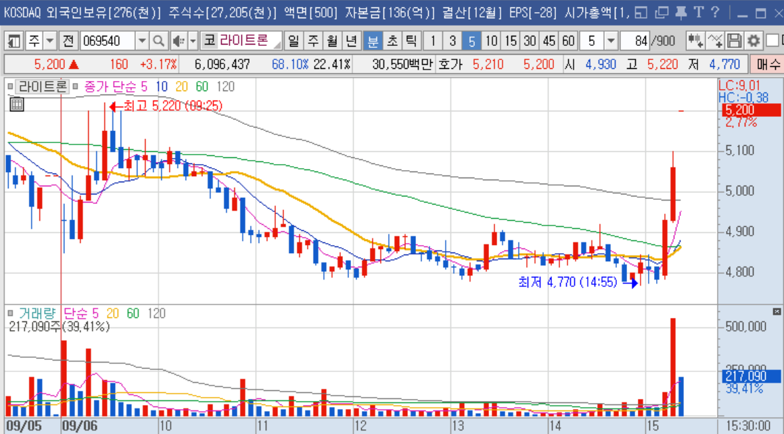Open chart settings gear icon

(x=754, y=41)
